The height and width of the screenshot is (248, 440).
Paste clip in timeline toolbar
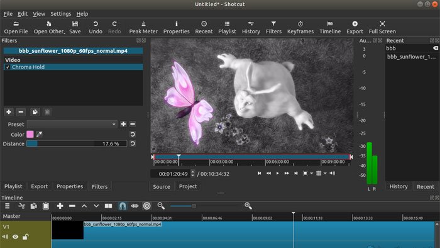46,206
